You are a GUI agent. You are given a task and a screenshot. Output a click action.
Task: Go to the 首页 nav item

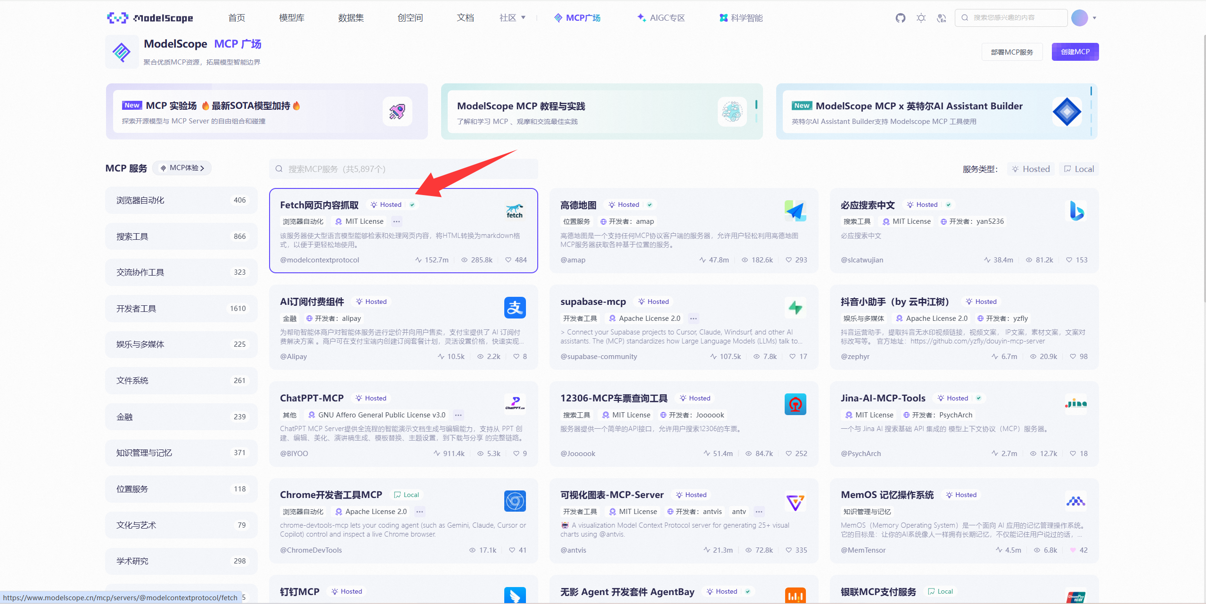coord(237,18)
